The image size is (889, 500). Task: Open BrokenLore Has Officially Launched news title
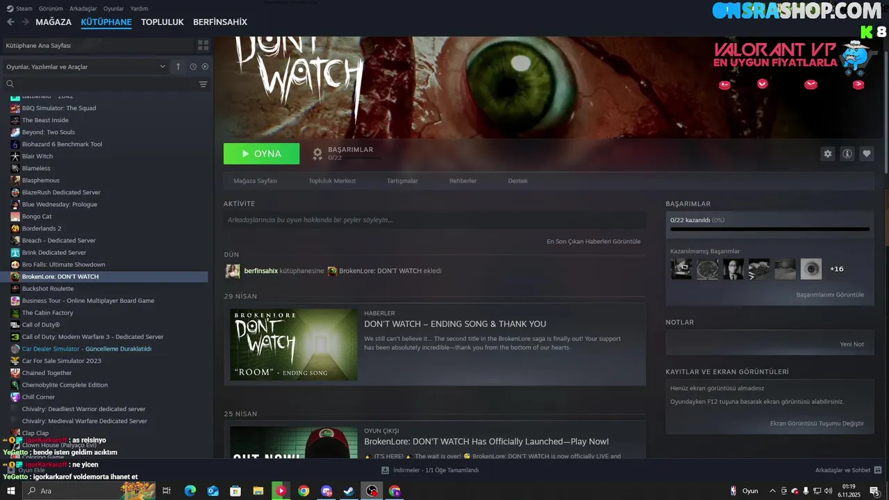pyautogui.click(x=486, y=441)
